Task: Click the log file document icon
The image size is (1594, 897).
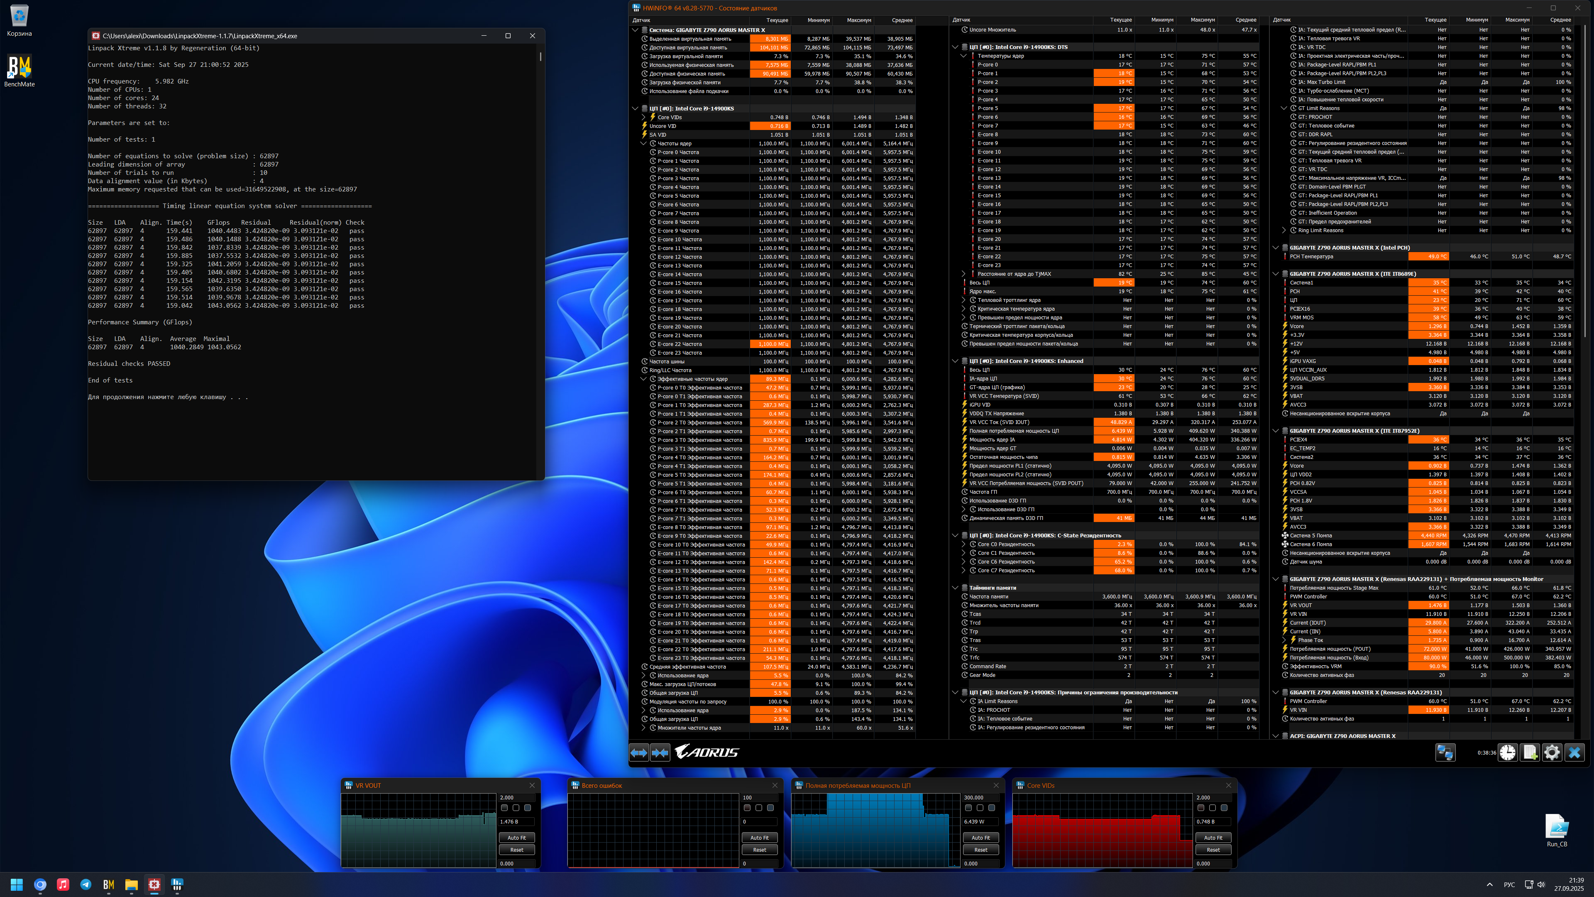Action: coord(1530,752)
